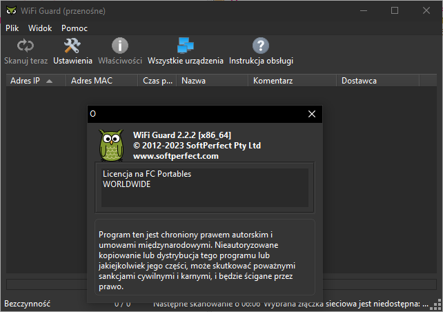This screenshot has width=443, height=312.
Task: Click www.softperfect.com link
Action: tap(176, 156)
